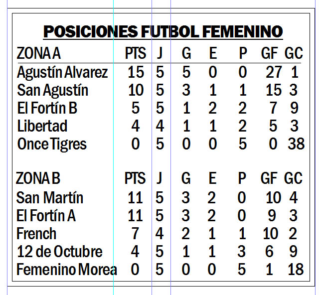Click Once Tigres goals against value 38

pos(296,144)
